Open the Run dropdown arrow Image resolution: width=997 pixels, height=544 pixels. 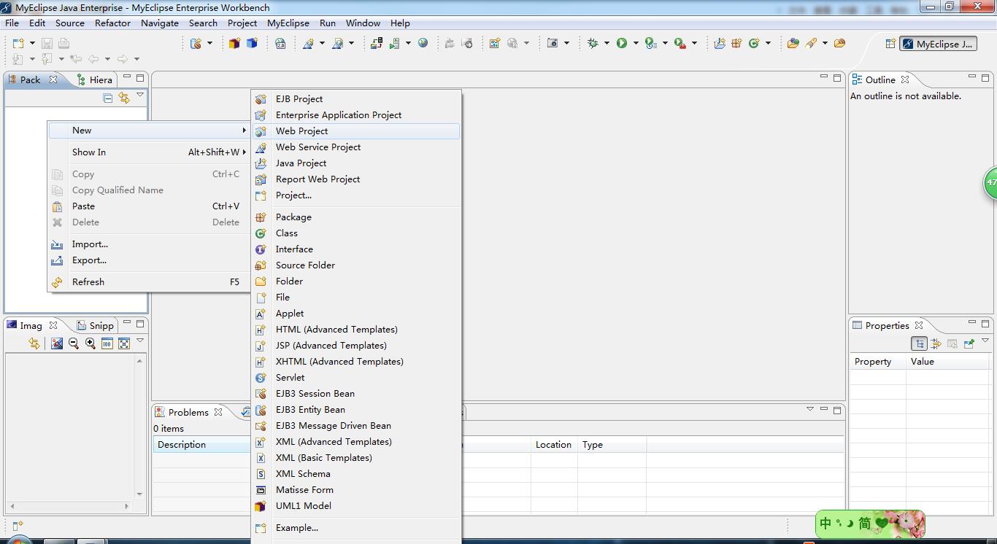coord(636,44)
